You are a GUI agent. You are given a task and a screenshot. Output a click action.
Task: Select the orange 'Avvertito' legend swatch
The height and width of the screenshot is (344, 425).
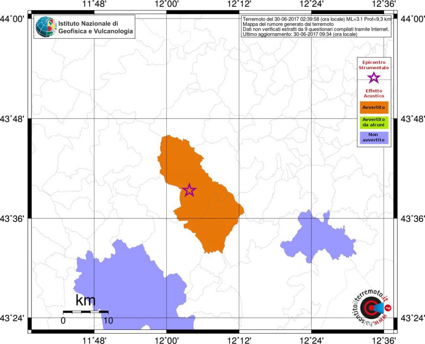click(x=374, y=107)
